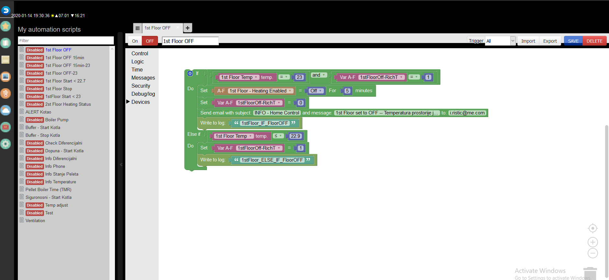
Task: Click the zoom out minus on workspace
Action: 592,253
